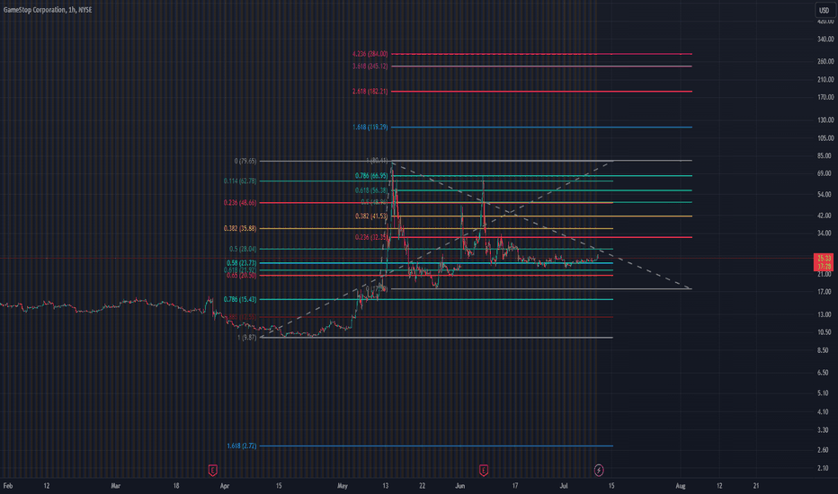
Task: Click the Feb label on time axis
Action: [7, 486]
